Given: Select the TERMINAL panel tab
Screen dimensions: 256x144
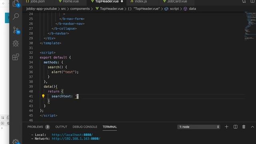Looking at the screenshot, I should [110, 127].
